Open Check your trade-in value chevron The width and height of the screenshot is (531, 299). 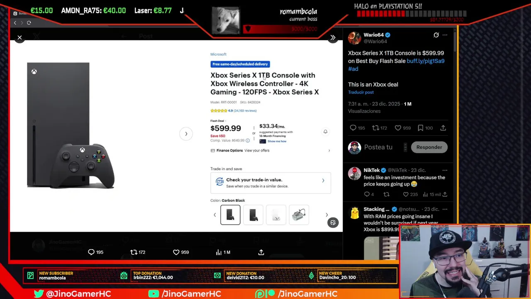[323, 181]
